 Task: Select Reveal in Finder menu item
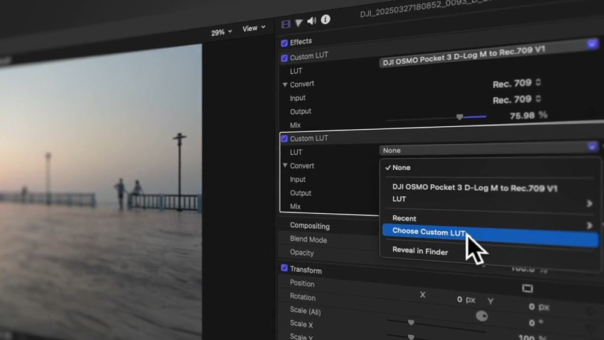click(420, 251)
